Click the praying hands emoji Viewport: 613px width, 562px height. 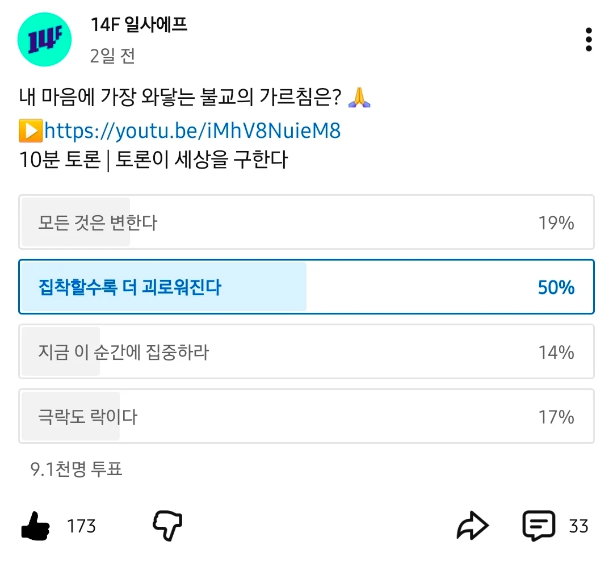[x=359, y=98]
